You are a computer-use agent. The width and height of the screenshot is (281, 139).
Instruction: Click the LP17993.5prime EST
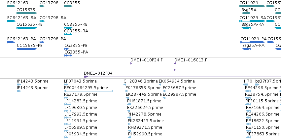(x=68, y=118)
